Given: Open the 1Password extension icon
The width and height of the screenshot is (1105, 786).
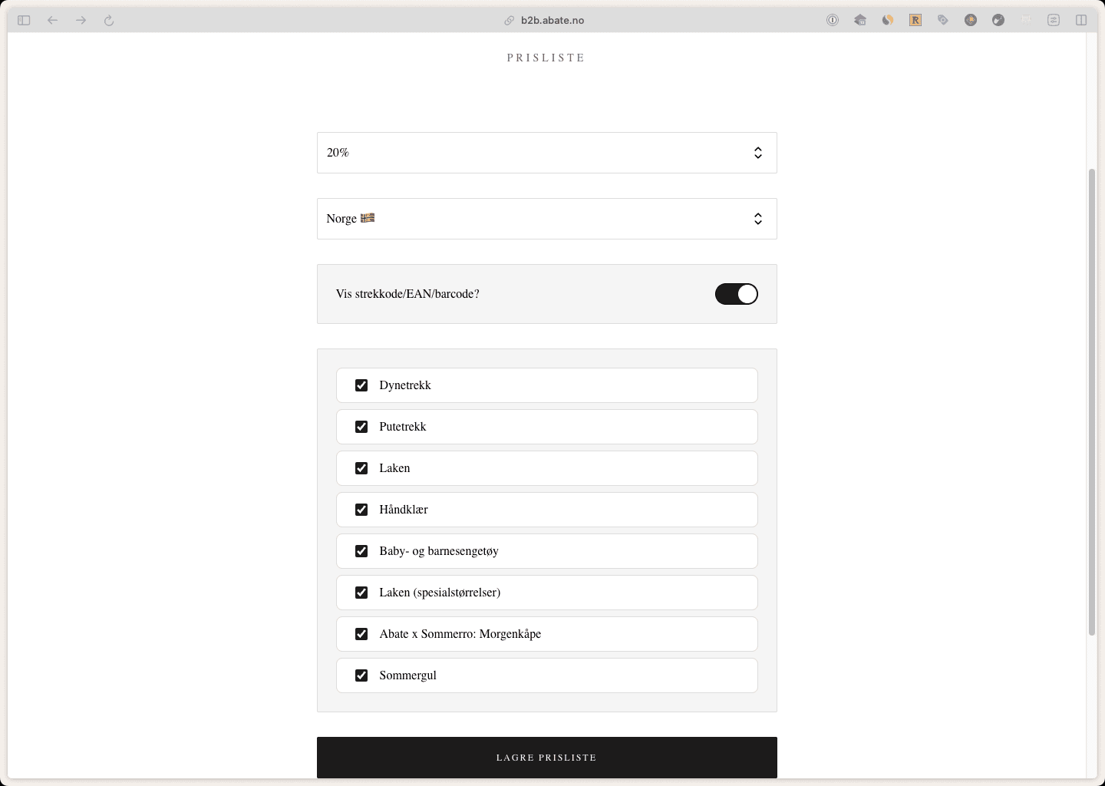Looking at the screenshot, I should [833, 21].
